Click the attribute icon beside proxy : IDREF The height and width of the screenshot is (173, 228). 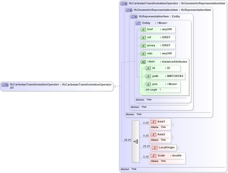[x=143, y=46]
